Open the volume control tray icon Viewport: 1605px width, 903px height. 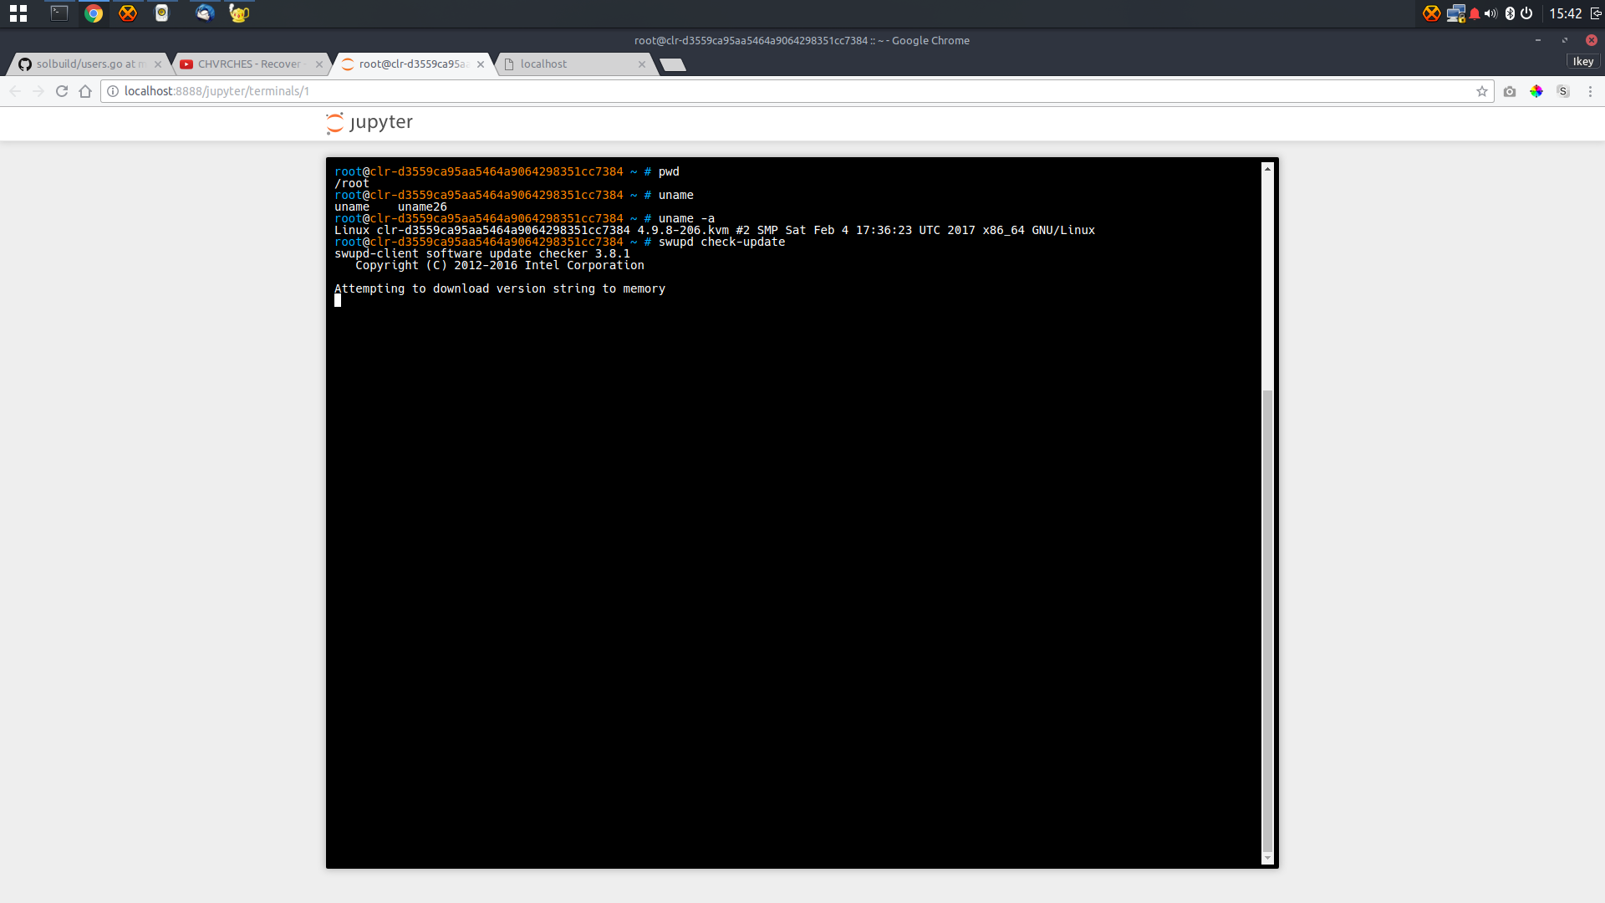1490,13
